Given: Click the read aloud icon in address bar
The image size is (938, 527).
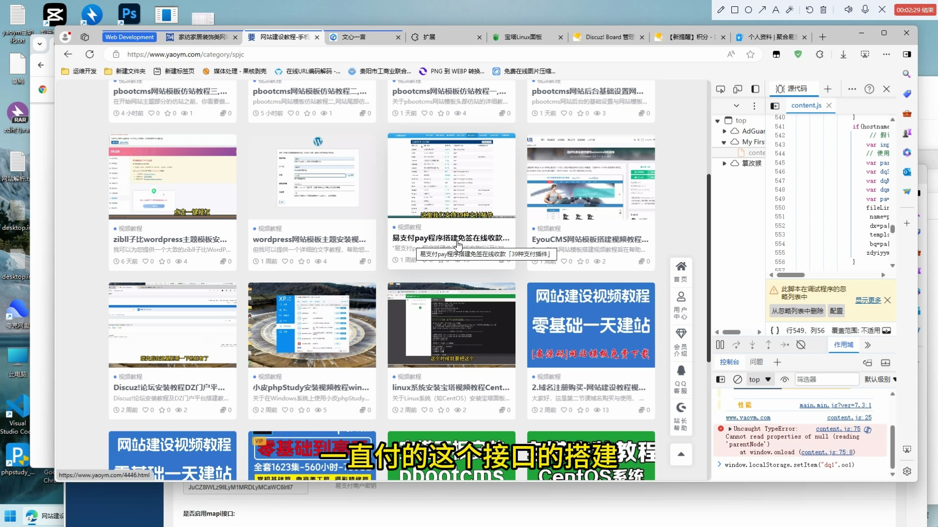Looking at the screenshot, I should [731, 54].
